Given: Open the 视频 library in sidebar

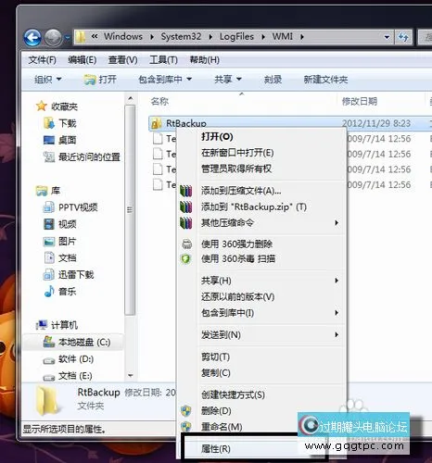Looking at the screenshot, I should (60, 224).
